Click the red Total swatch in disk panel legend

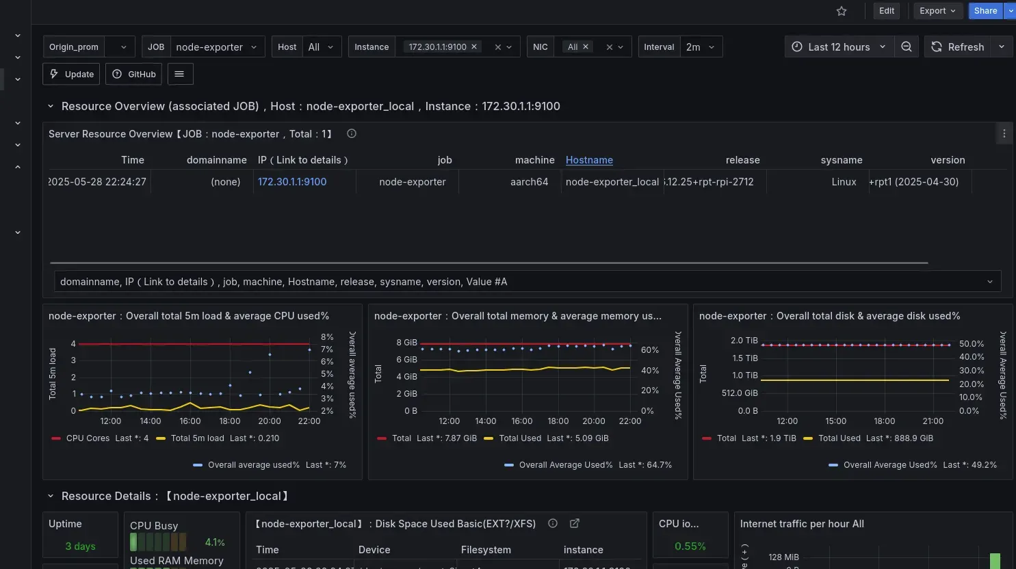coord(707,438)
